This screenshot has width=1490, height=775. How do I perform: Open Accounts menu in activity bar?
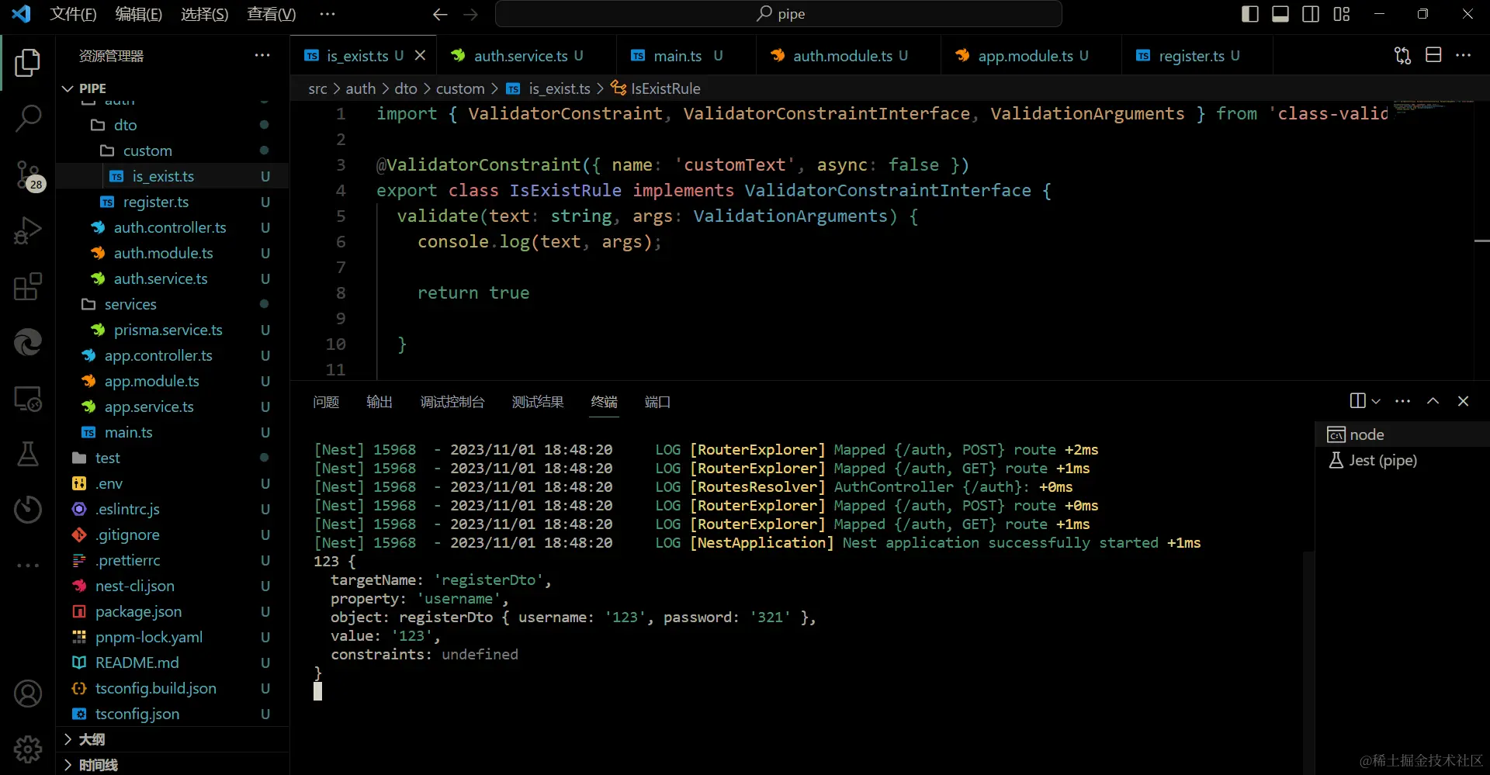click(28, 694)
